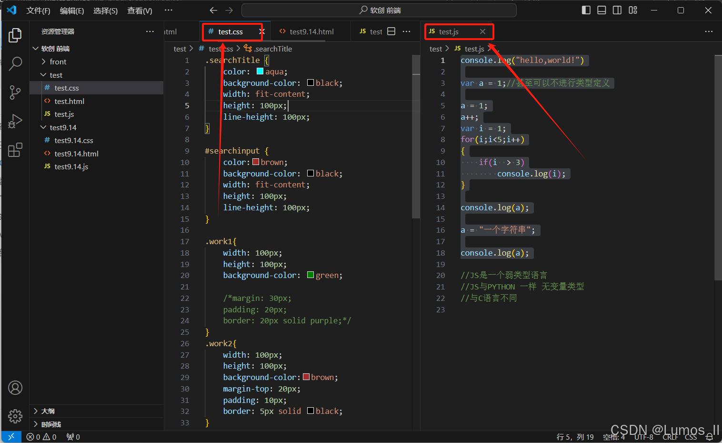
Task: Open the Manage gear settings icon
Action: pos(15,416)
